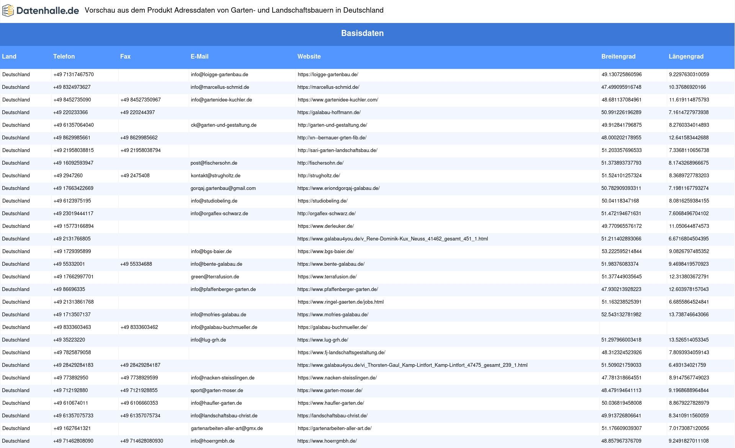735x448 pixels.
Task: Open http://xn--bernauer-grten-fib.de/ link
Action: coord(332,138)
